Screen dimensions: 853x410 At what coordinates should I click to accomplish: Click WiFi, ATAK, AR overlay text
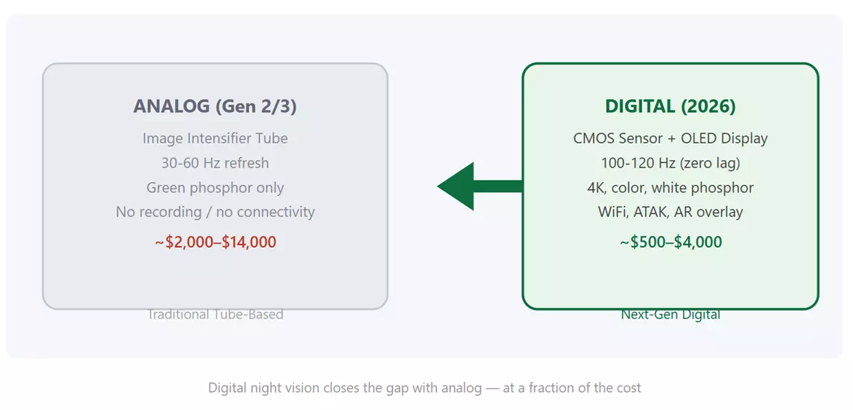pos(670,212)
